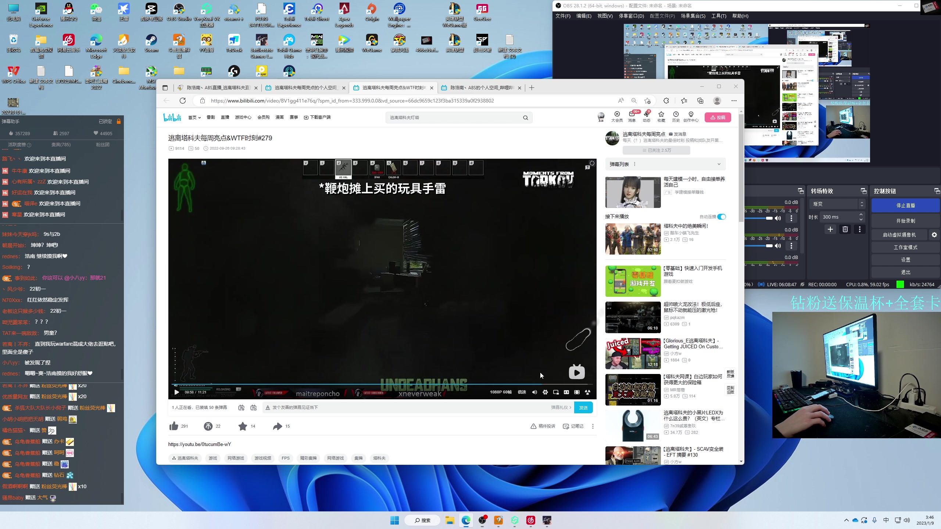Open the youtu.be link in description

point(200,445)
